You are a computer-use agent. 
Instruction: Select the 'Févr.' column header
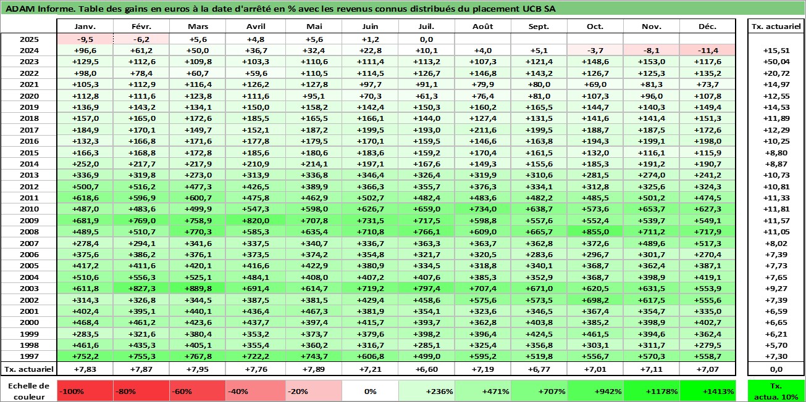[x=141, y=27]
